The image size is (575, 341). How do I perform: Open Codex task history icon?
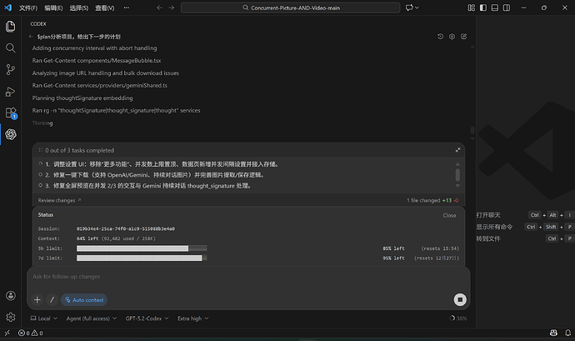(x=441, y=37)
